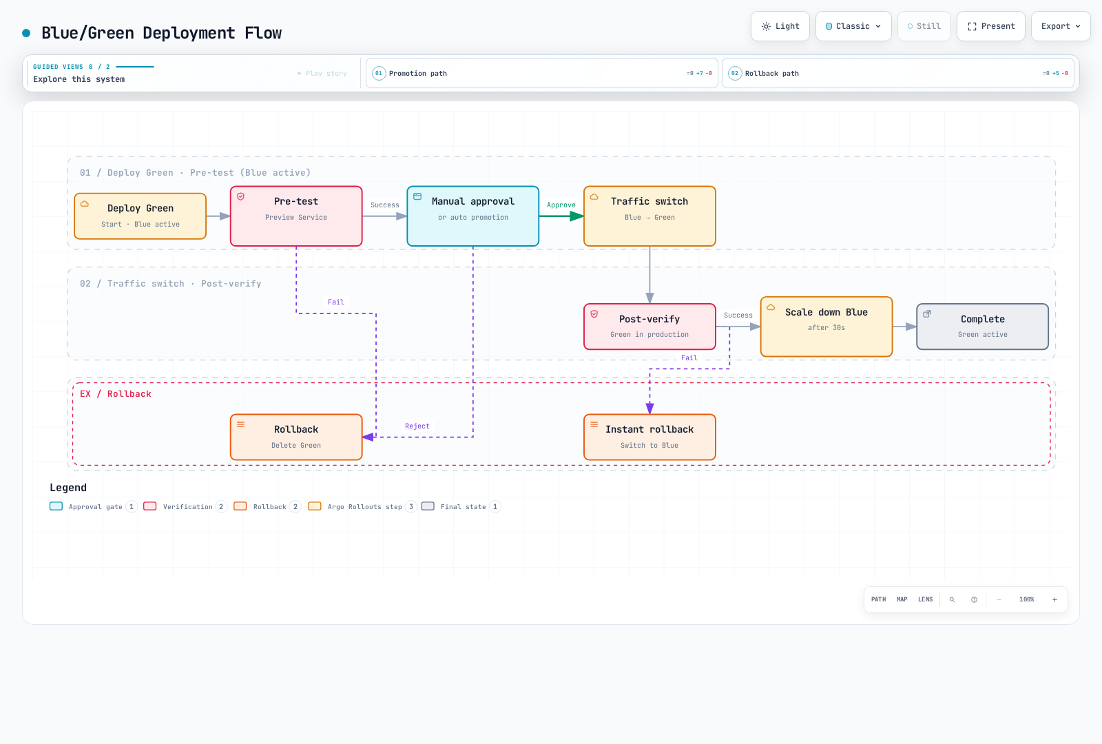Toggle PATH mode in bottom toolbar
The width and height of the screenshot is (1102, 744).
(x=879, y=599)
